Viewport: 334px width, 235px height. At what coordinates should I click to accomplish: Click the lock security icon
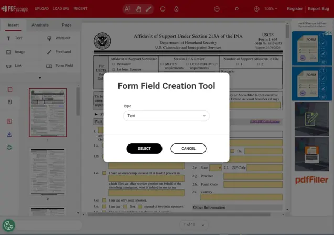pyautogui.click(x=176, y=9)
